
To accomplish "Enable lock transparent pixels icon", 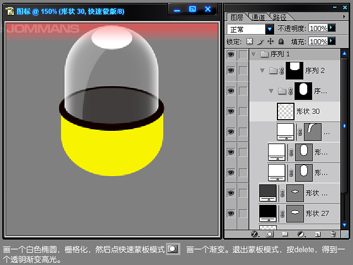I will pyautogui.click(x=249, y=41).
